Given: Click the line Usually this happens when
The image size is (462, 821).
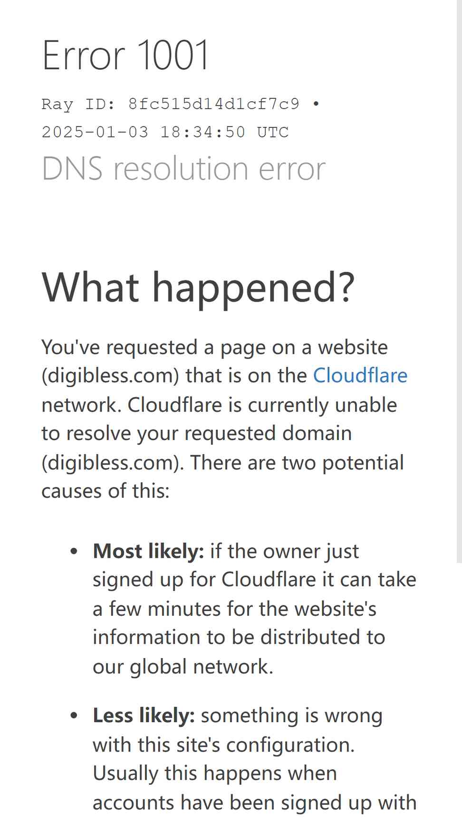Looking at the screenshot, I should point(215,773).
